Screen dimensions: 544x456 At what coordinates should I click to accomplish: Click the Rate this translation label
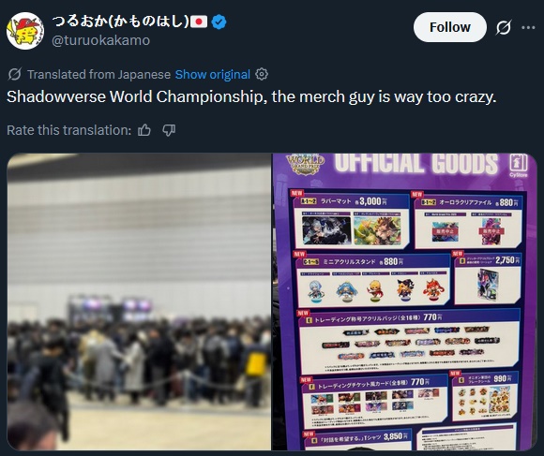(69, 130)
